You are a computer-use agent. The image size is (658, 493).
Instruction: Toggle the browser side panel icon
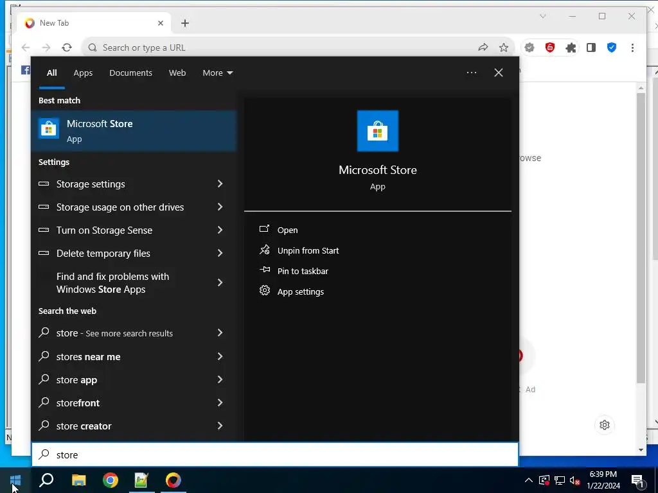click(591, 48)
